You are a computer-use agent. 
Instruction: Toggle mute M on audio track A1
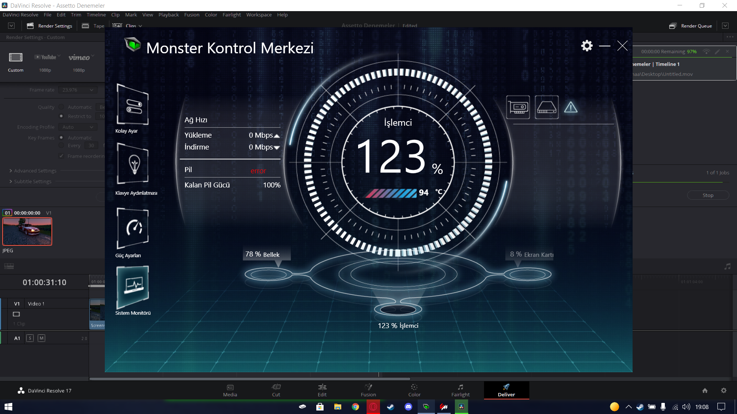point(41,338)
